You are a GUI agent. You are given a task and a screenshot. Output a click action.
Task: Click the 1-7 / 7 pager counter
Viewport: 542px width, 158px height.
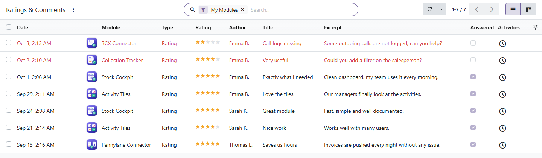click(x=459, y=10)
